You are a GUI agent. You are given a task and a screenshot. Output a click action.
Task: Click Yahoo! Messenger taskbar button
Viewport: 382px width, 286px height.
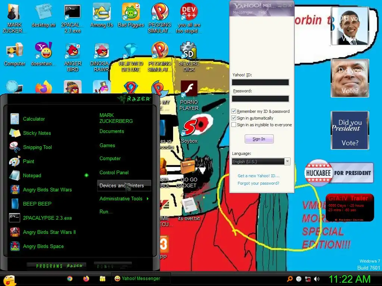(x=141, y=279)
